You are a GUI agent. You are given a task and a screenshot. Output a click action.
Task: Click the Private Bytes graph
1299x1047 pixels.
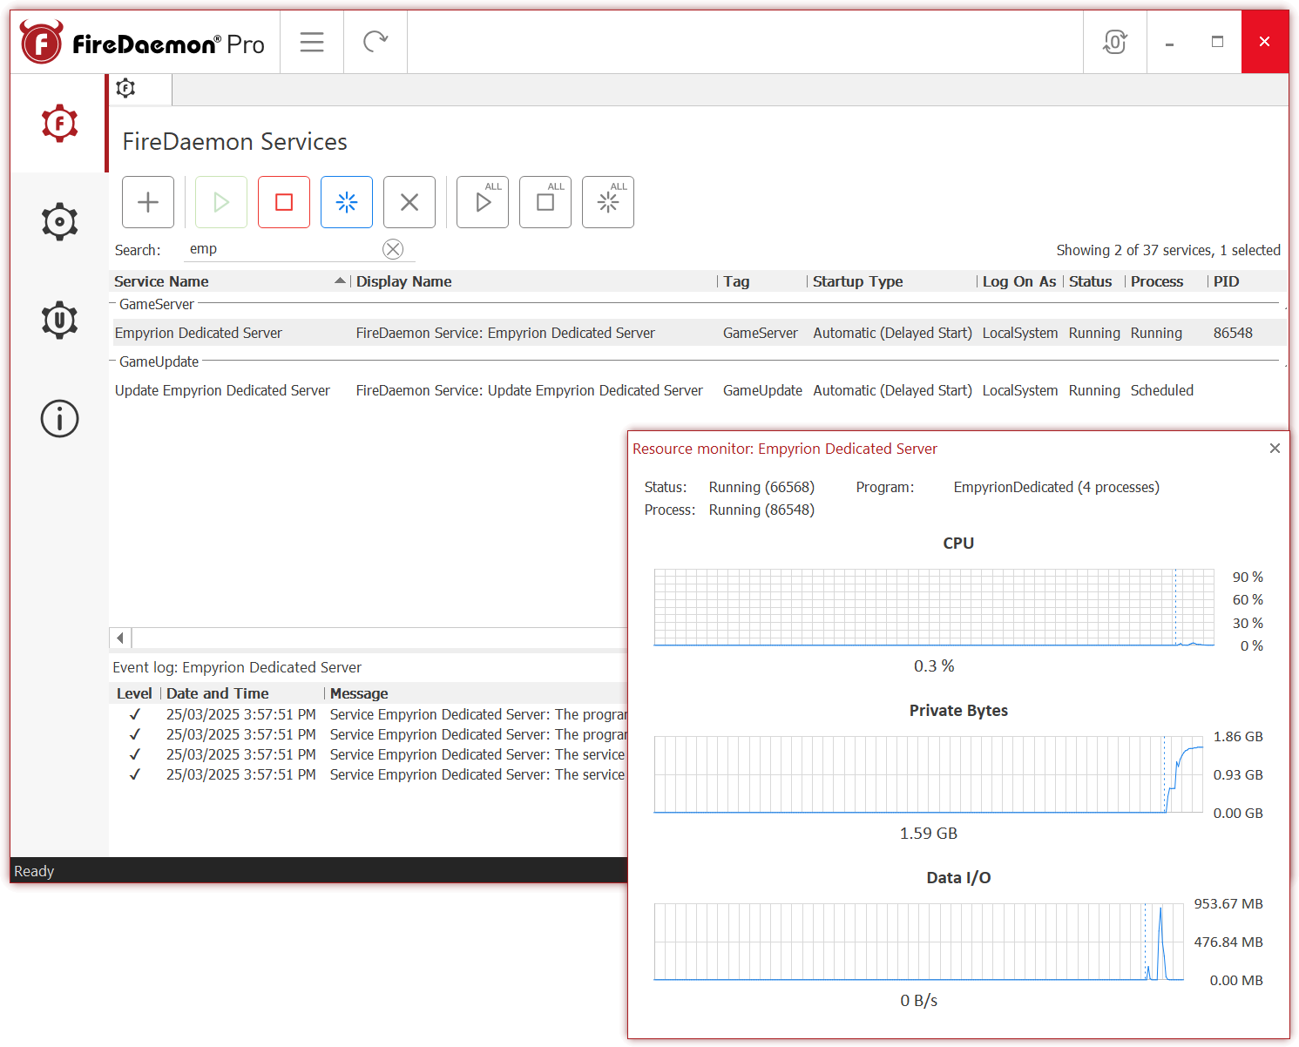[x=929, y=774]
